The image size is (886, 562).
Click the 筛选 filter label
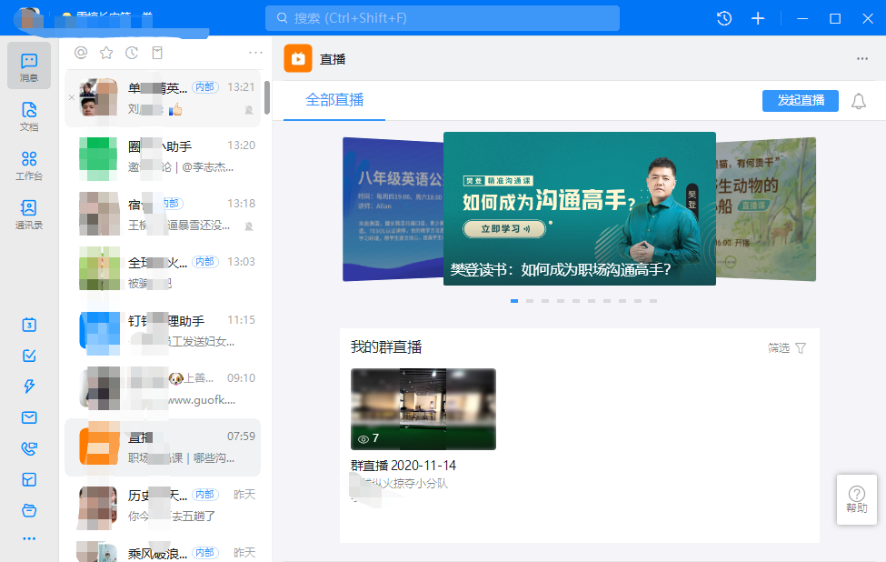point(779,347)
